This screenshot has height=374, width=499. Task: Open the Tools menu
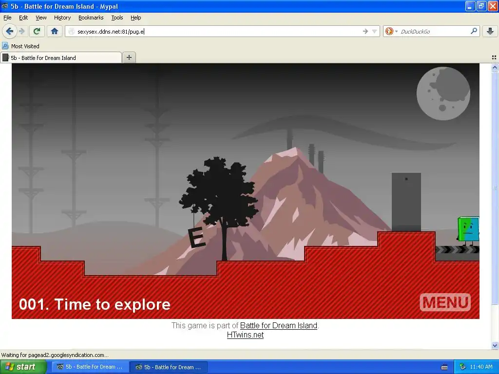point(117,18)
